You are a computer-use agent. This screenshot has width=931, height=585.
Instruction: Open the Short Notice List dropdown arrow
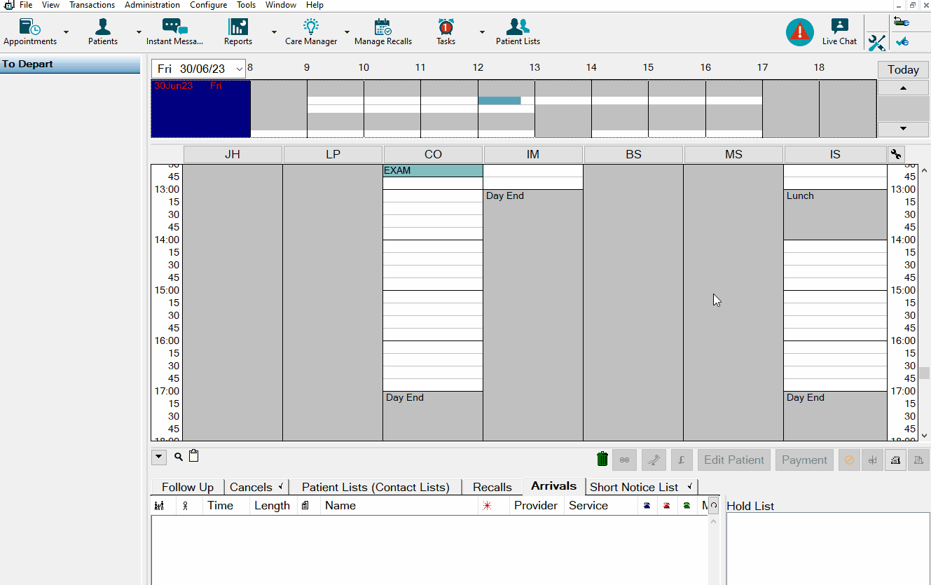689,486
